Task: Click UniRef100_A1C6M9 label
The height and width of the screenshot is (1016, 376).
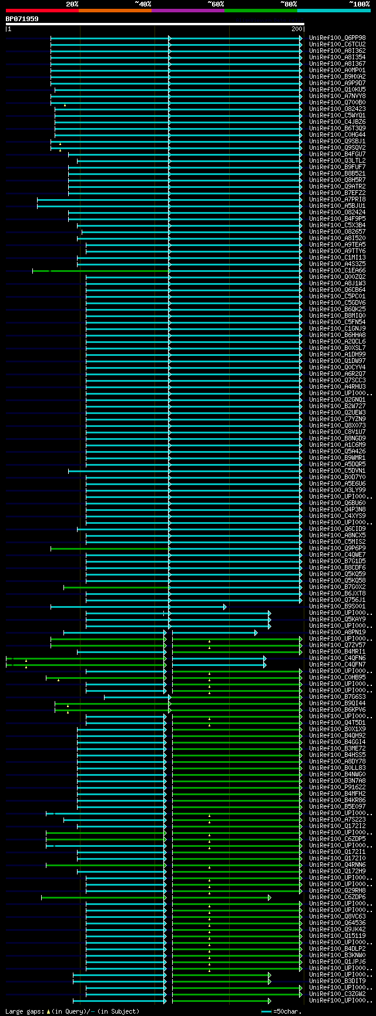Action: coord(337,445)
